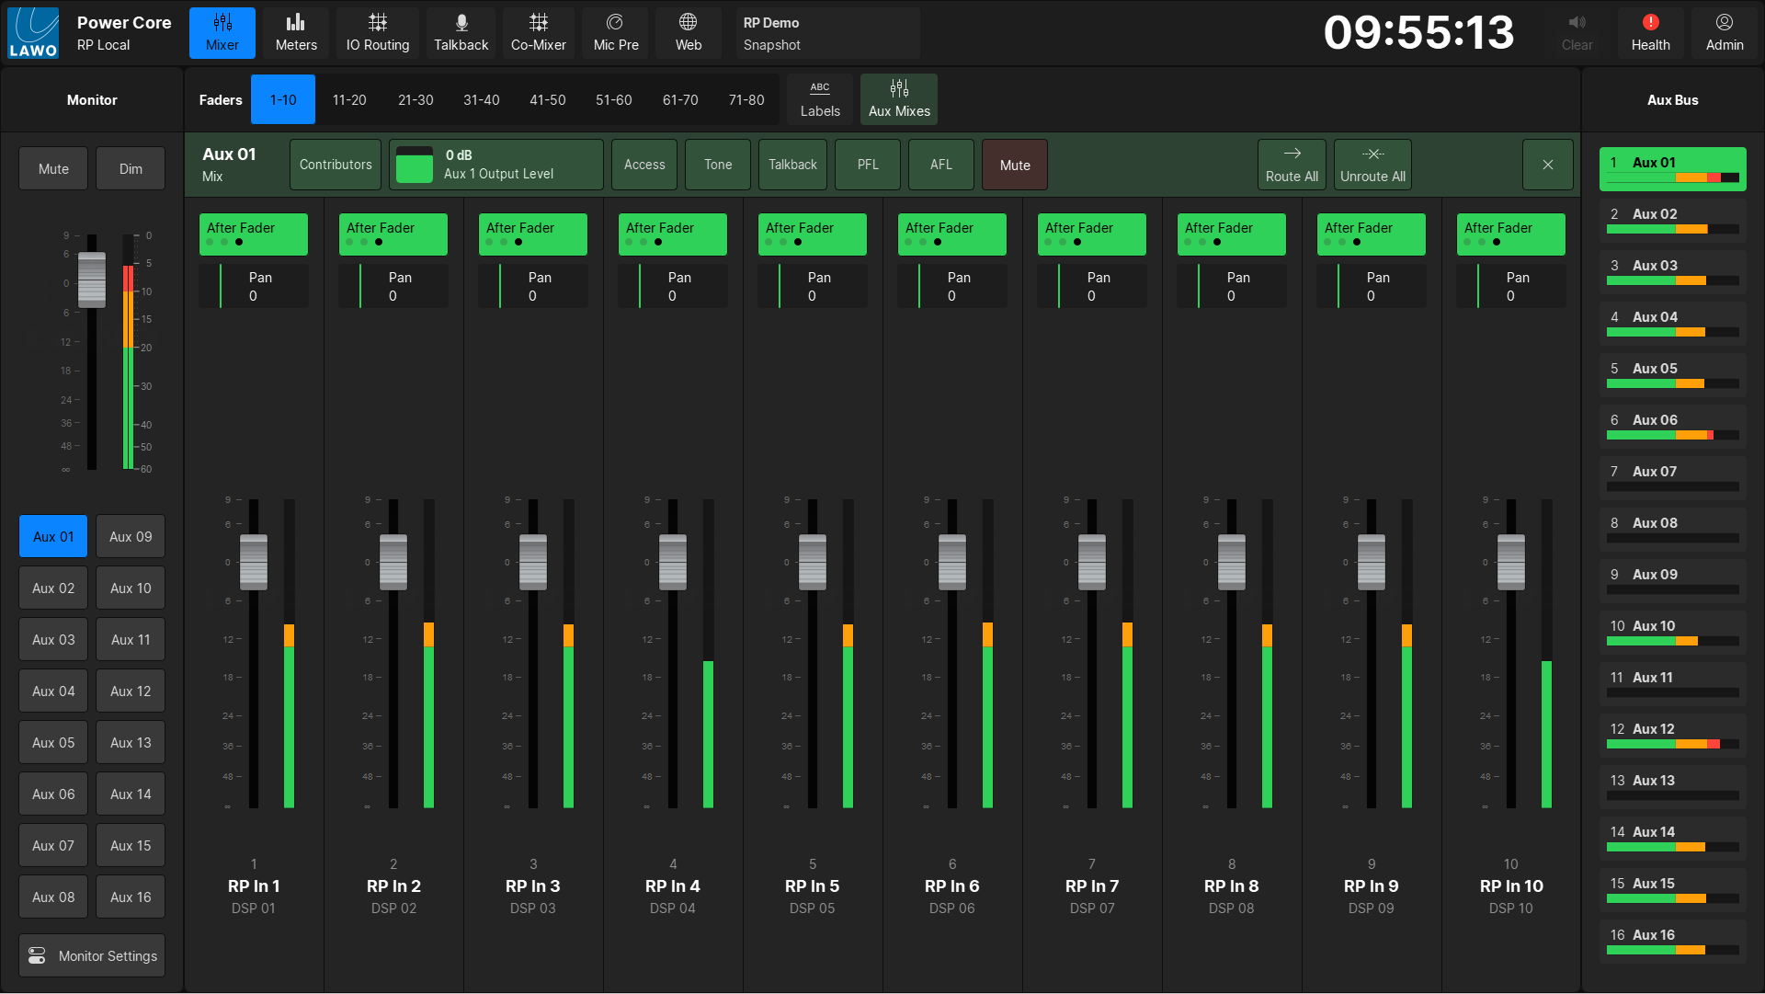The image size is (1765, 994).
Task: Open the Co-Mixer page
Action: click(538, 33)
